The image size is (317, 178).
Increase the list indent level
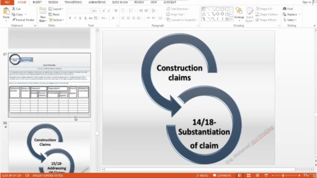(x=147, y=11)
